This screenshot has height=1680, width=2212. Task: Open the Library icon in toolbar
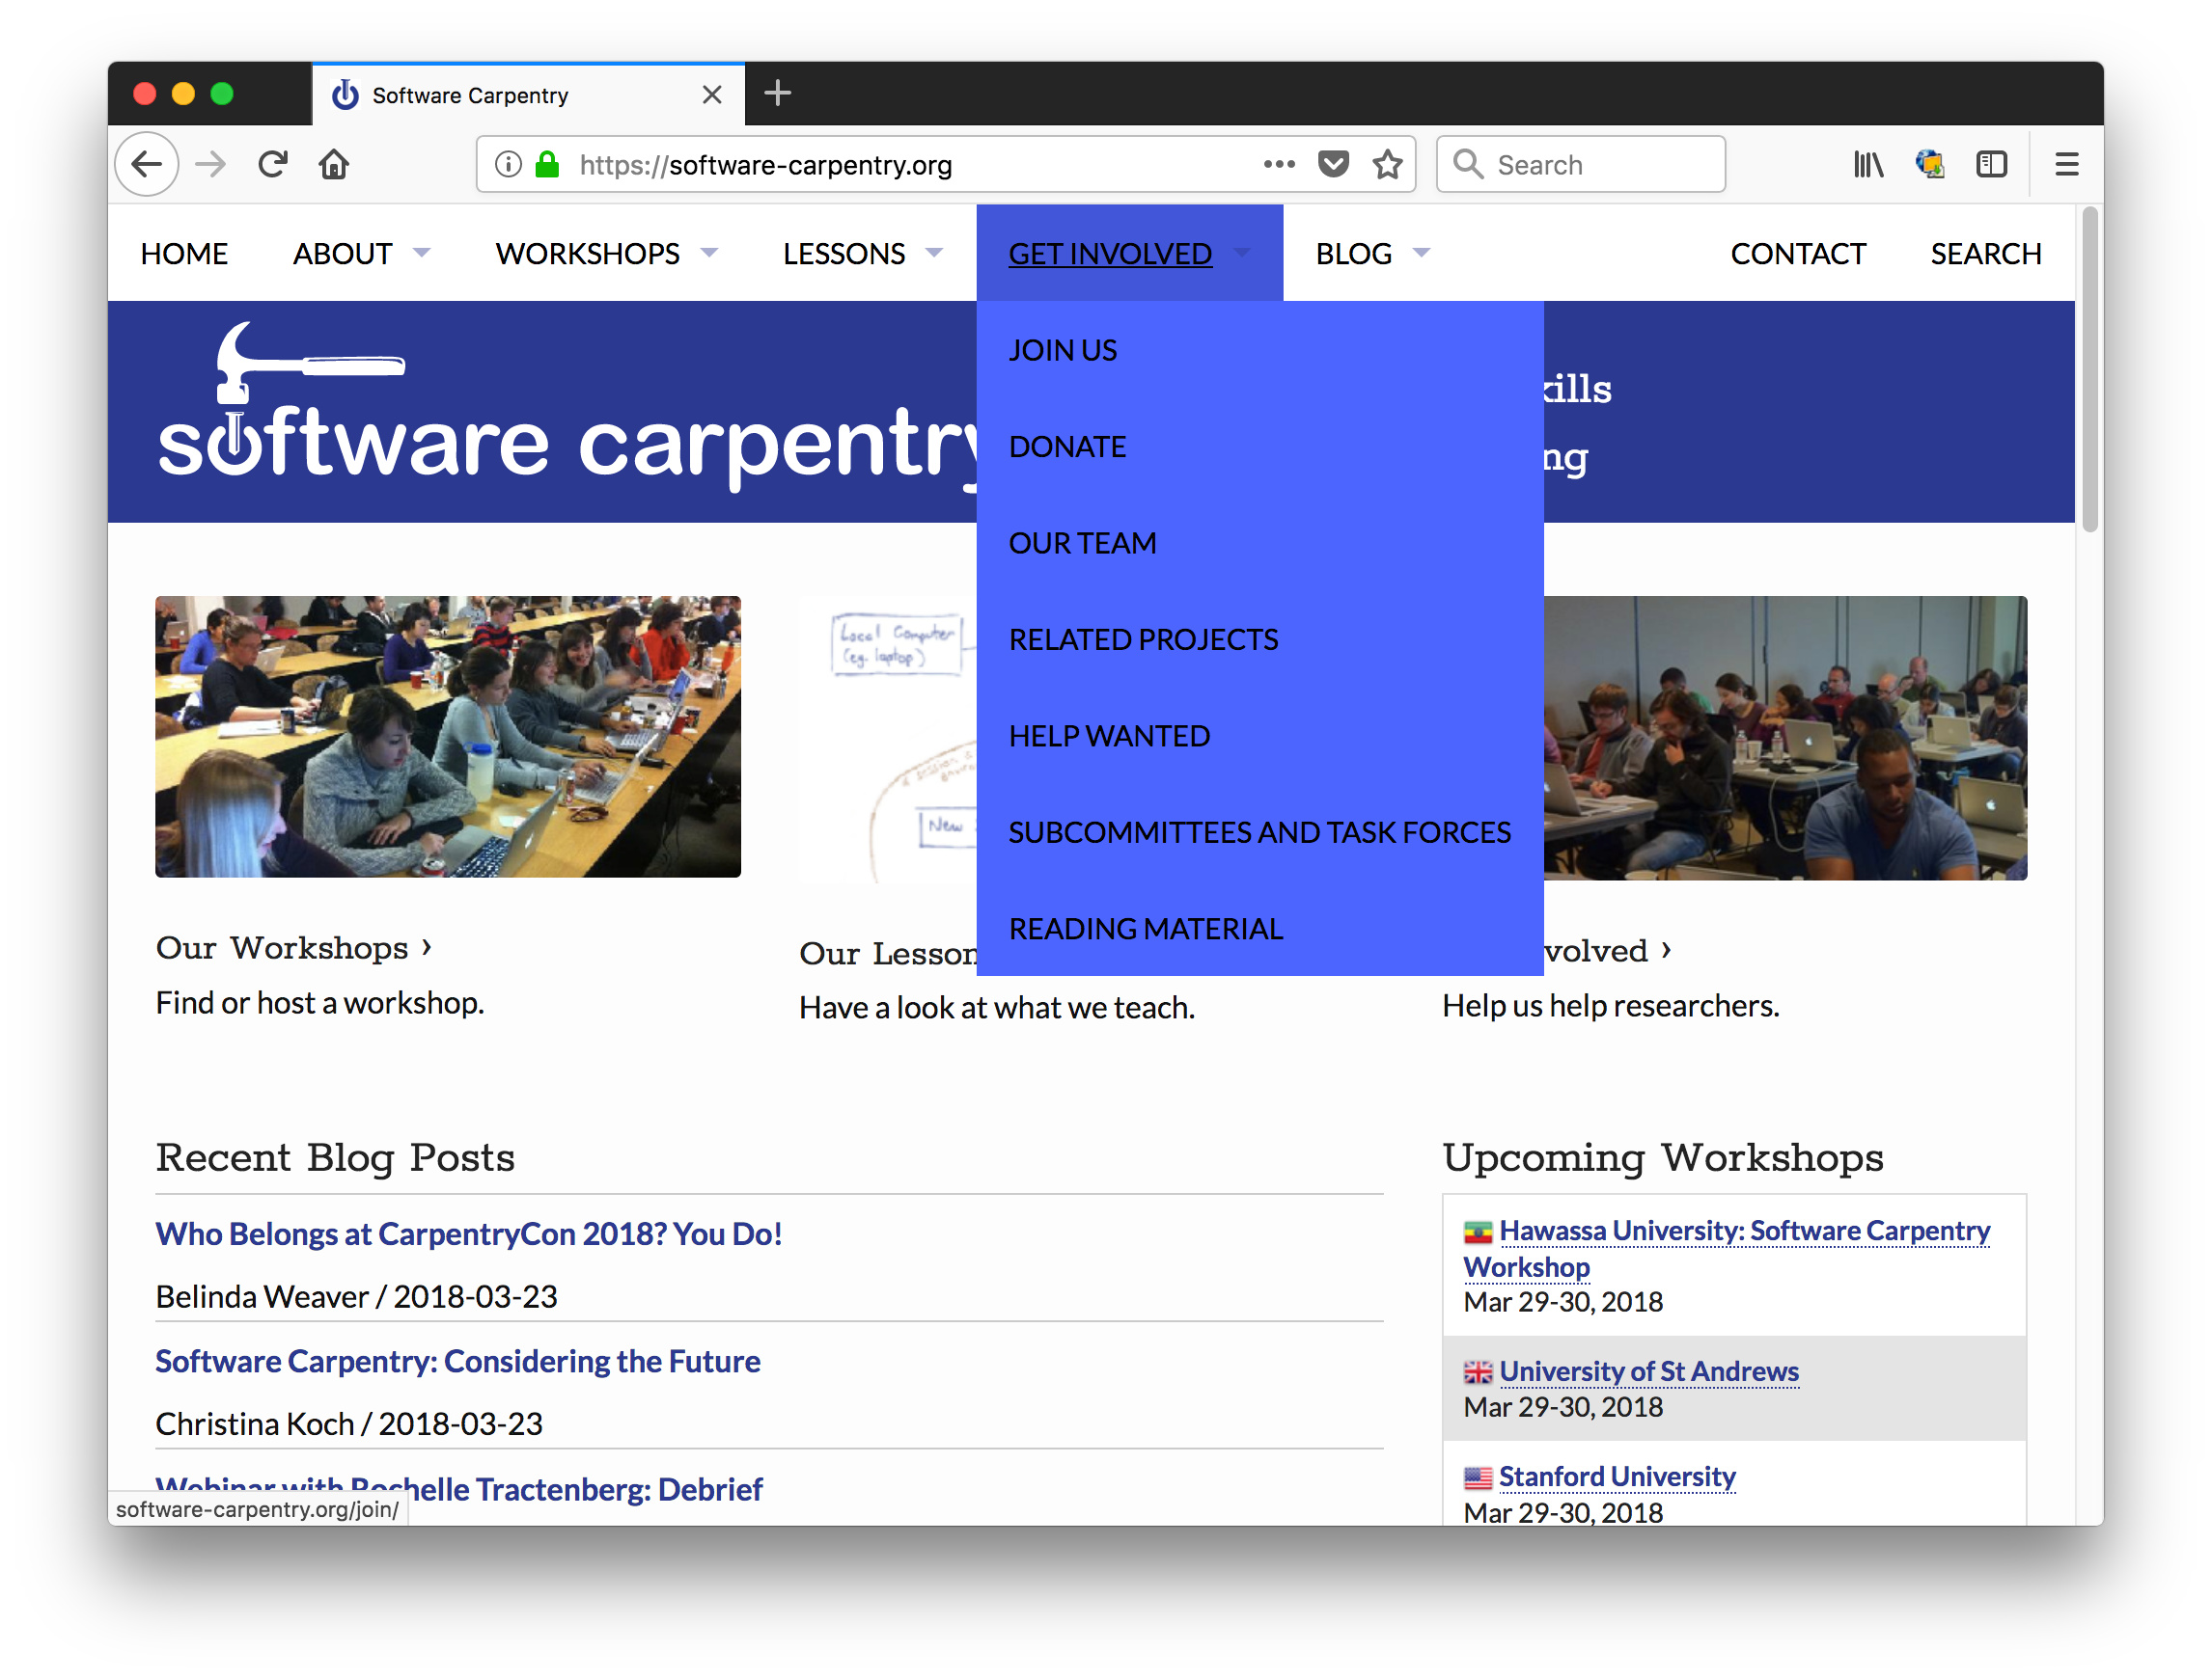pos(1866,164)
